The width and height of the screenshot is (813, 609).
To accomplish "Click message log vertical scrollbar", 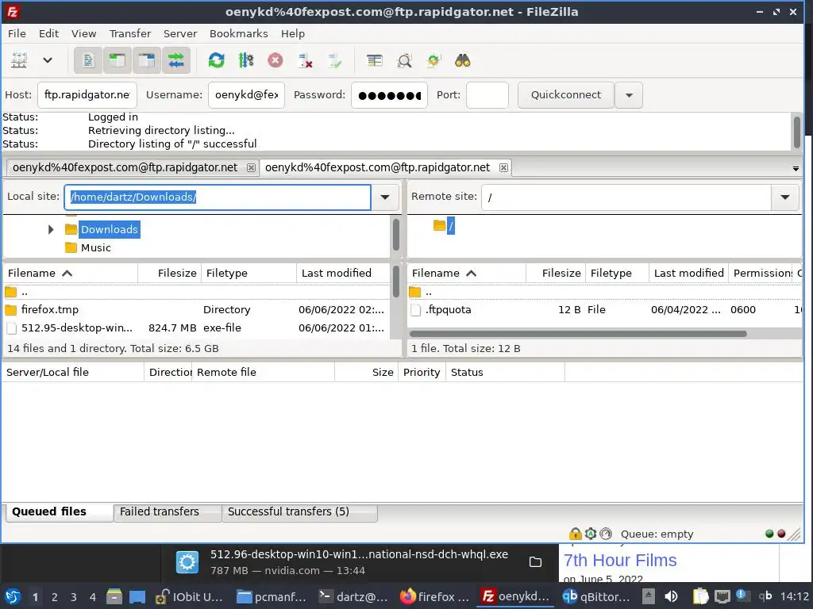I will click(797, 132).
